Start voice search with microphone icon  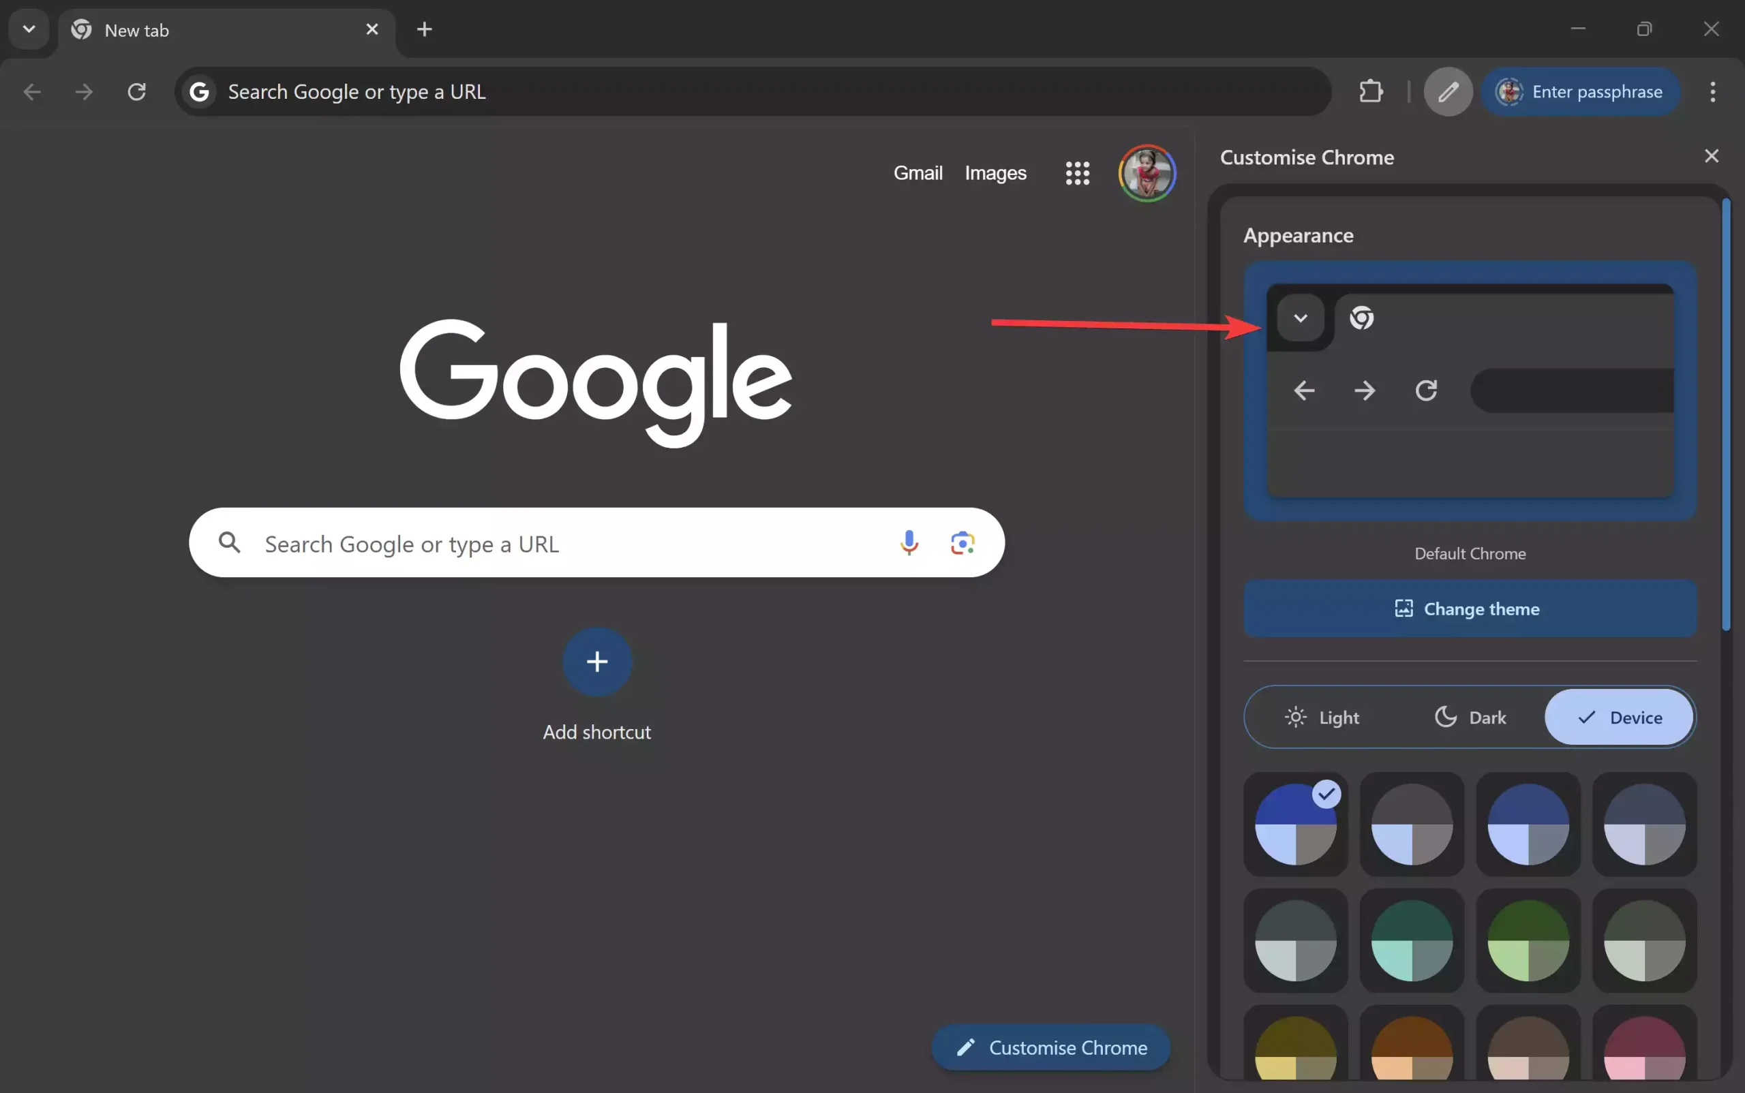pyautogui.click(x=909, y=542)
